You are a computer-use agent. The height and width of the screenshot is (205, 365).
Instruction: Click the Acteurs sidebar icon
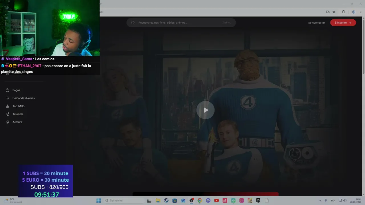(x=7, y=122)
